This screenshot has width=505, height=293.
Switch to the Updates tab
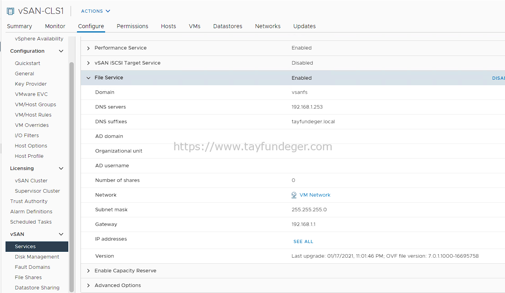(305, 26)
